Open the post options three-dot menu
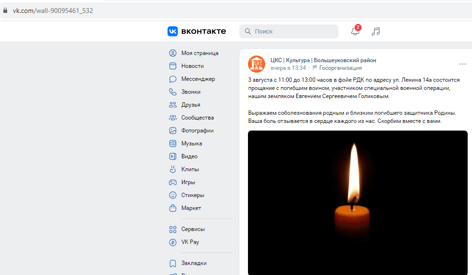 pos(463,64)
